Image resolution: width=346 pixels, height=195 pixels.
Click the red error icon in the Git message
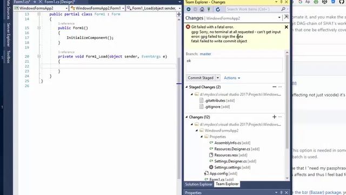click(188, 27)
